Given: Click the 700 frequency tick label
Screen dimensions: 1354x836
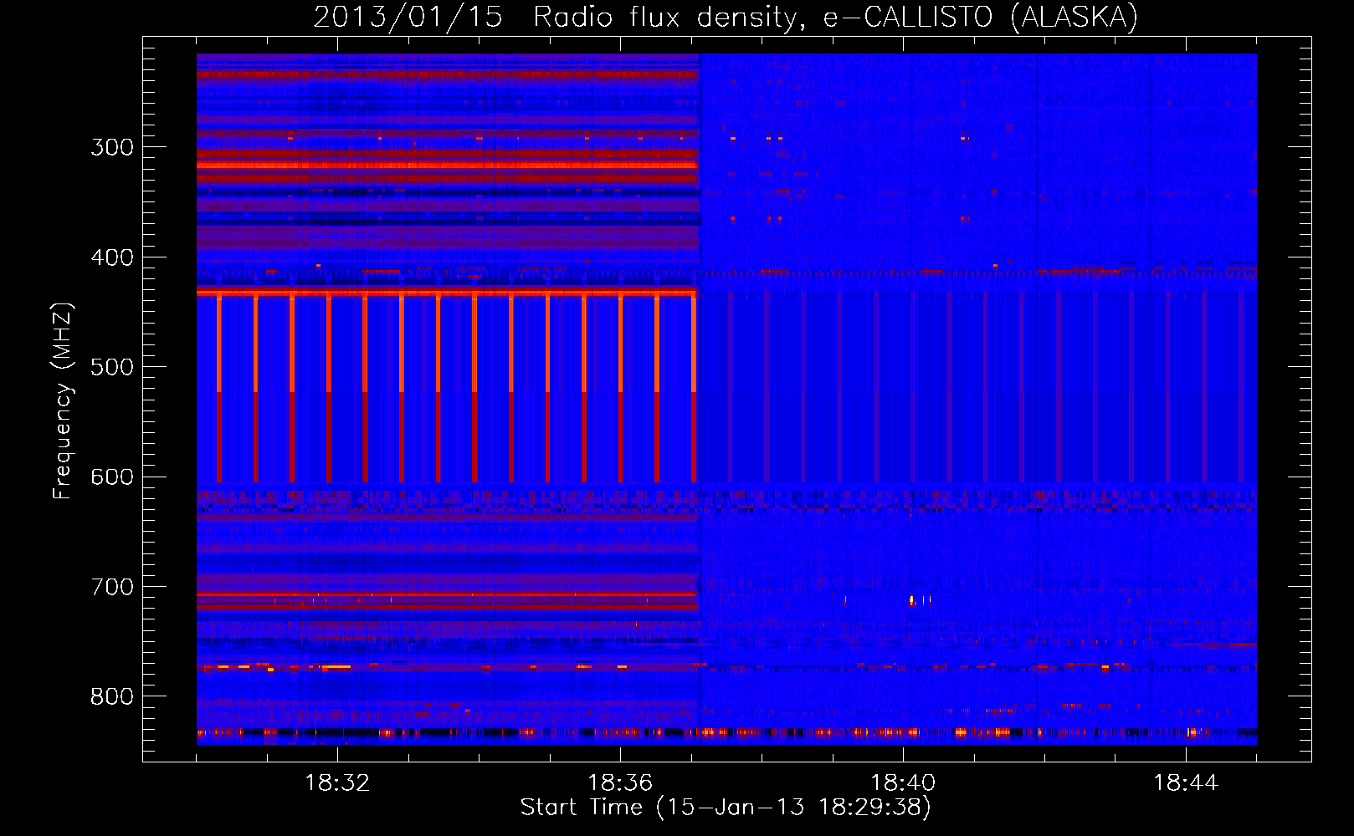Looking at the screenshot, I should coord(112,587).
